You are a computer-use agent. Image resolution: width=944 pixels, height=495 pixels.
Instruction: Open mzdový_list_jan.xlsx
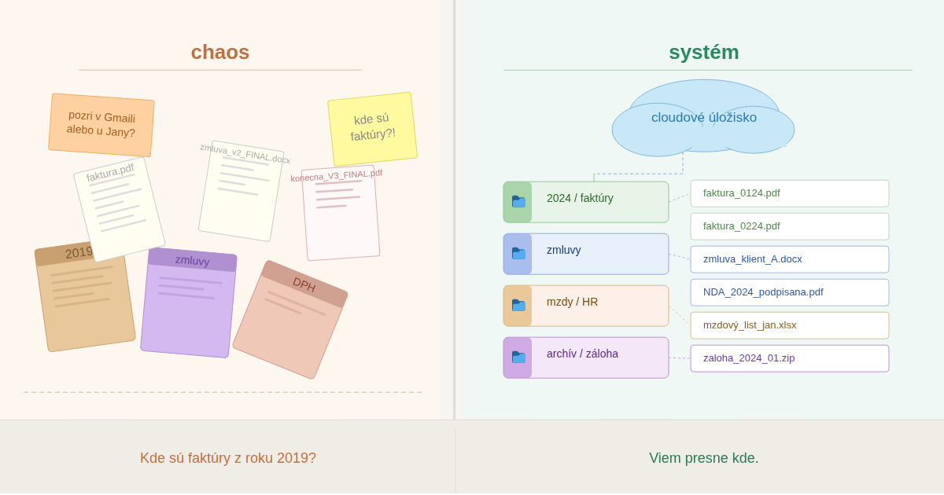789,325
